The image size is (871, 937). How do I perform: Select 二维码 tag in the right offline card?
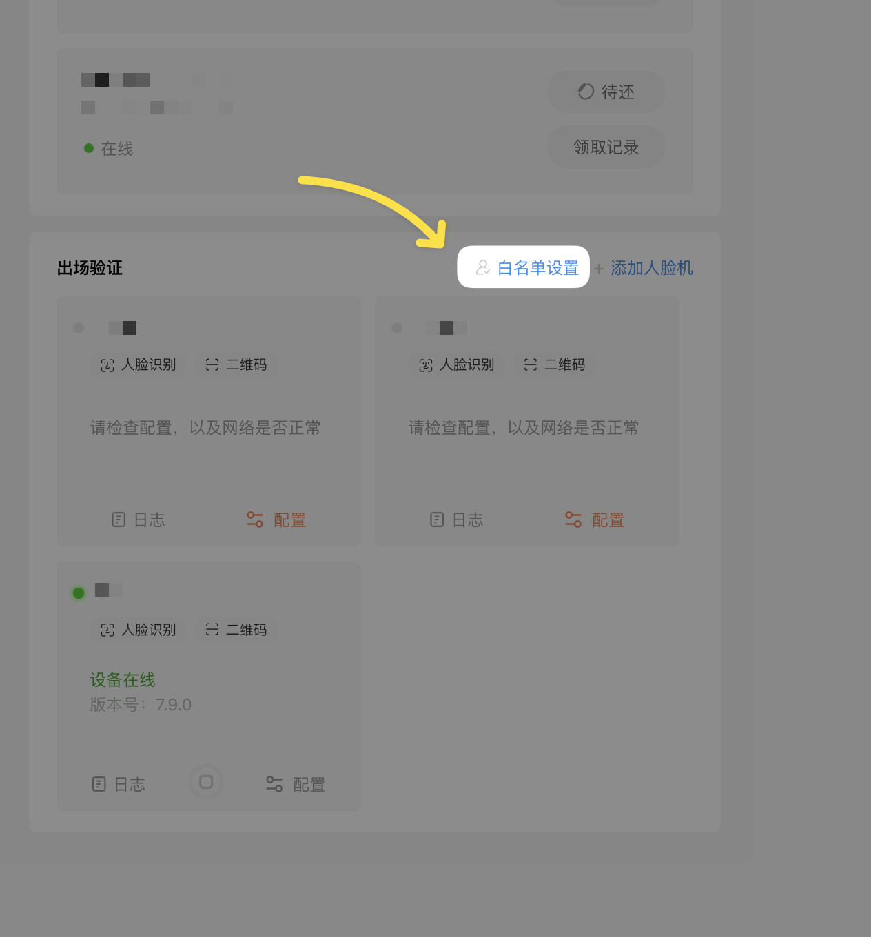tap(555, 364)
